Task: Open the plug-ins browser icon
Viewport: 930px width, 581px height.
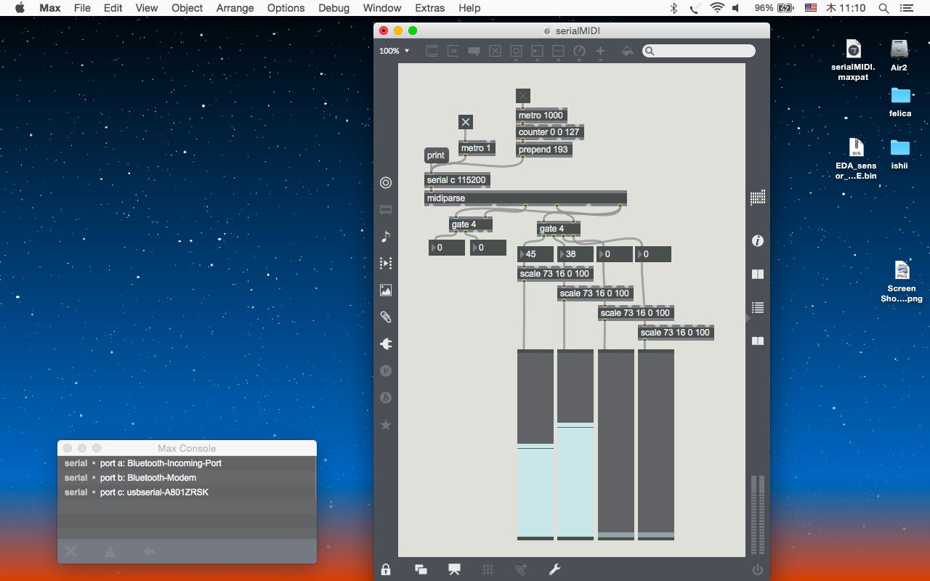Action: (386, 344)
